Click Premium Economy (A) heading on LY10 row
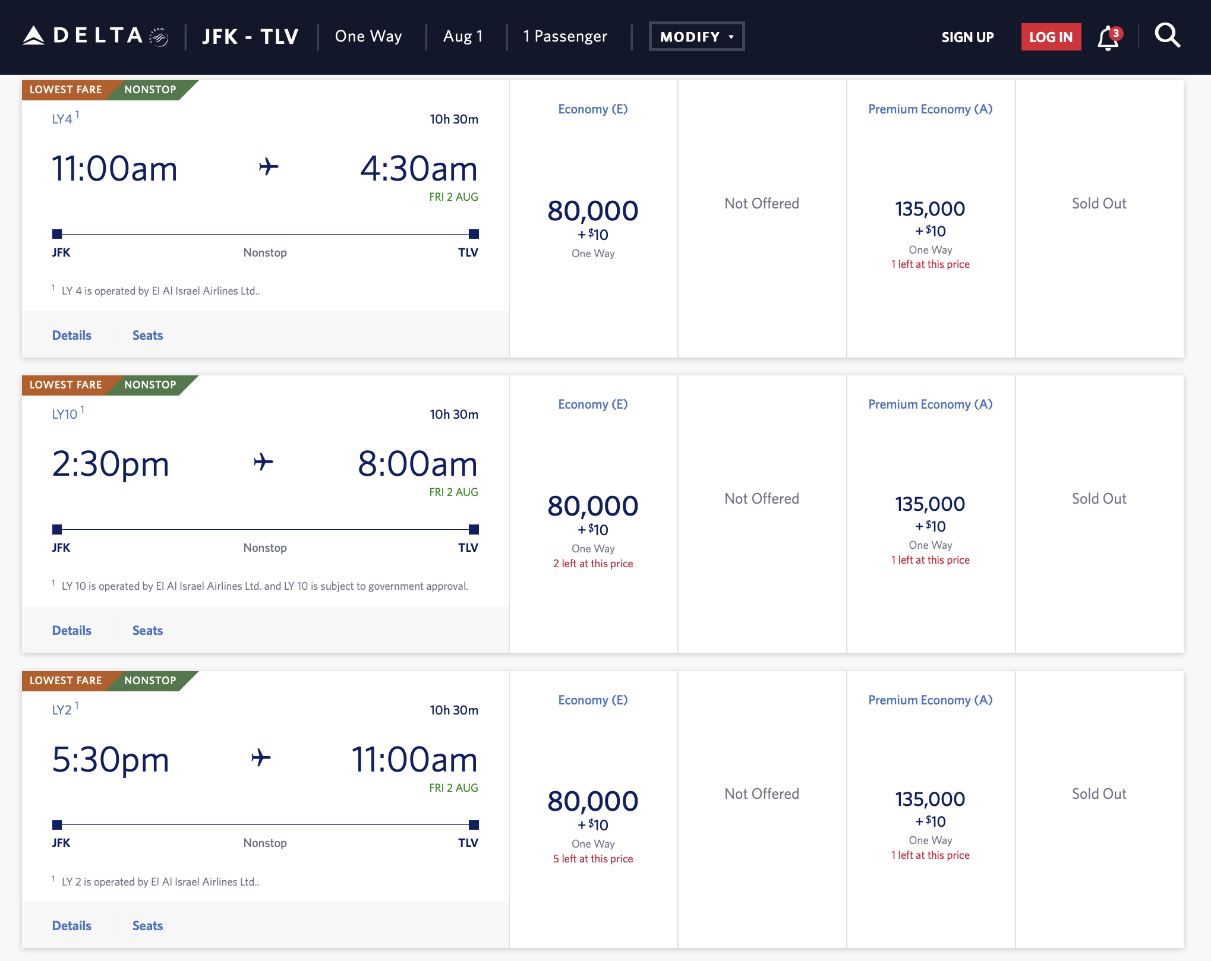The image size is (1211, 961). click(x=930, y=404)
